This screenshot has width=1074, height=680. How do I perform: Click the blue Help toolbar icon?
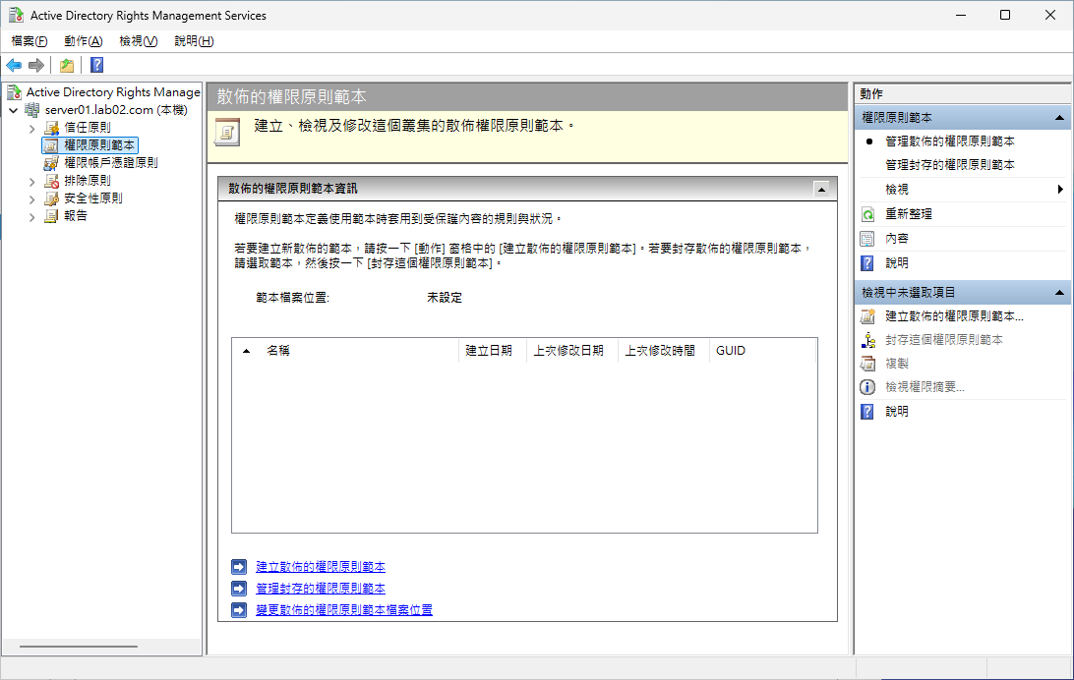point(97,65)
